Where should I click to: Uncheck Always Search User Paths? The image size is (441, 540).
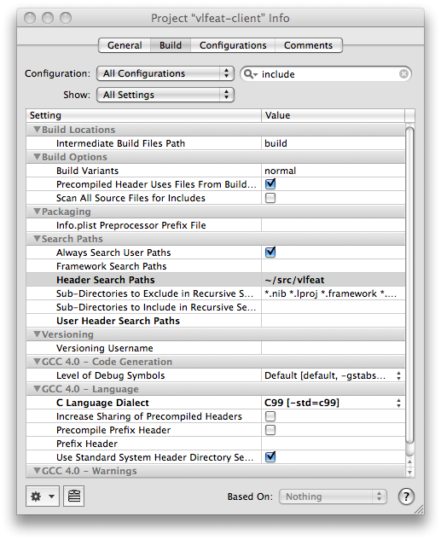coord(270,253)
